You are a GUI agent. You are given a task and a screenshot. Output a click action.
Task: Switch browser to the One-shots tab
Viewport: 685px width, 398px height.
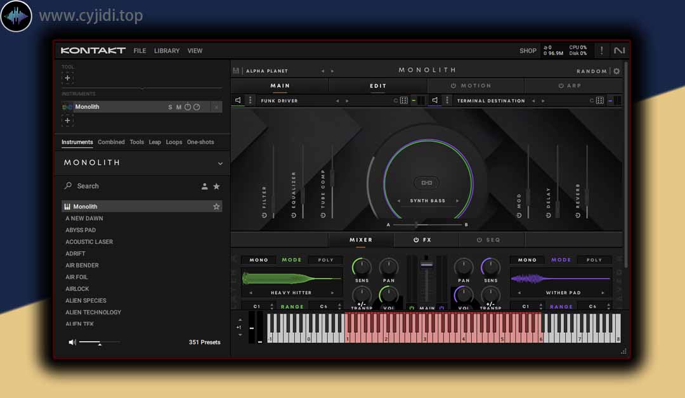tap(200, 142)
